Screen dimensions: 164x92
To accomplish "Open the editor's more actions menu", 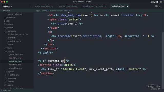I will click(x=160, y=6).
